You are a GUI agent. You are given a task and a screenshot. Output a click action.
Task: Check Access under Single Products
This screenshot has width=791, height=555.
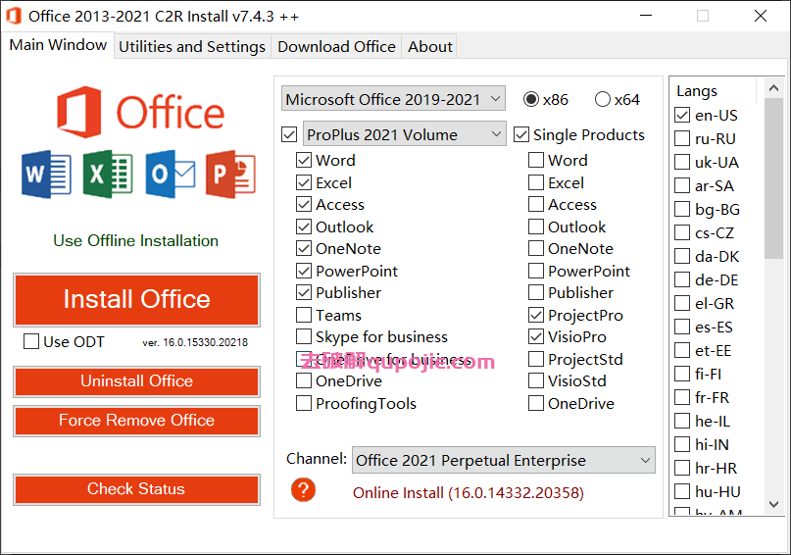(536, 204)
